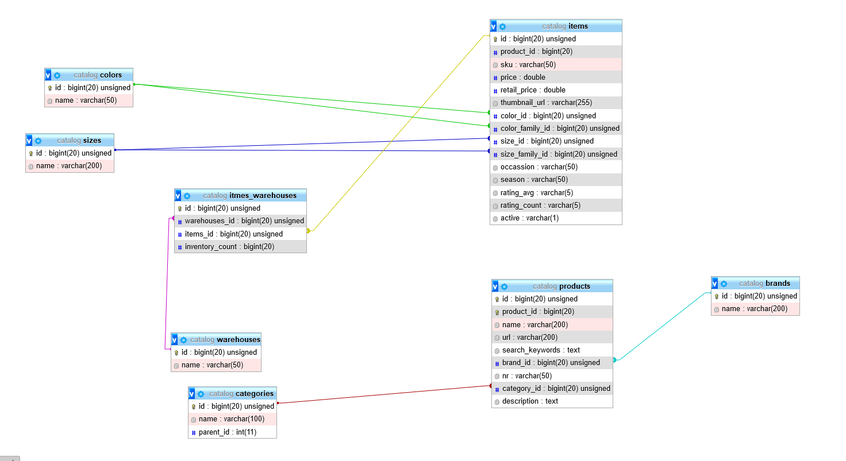Click the 'catalog products' table title

pyautogui.click(x=562, y=286)
